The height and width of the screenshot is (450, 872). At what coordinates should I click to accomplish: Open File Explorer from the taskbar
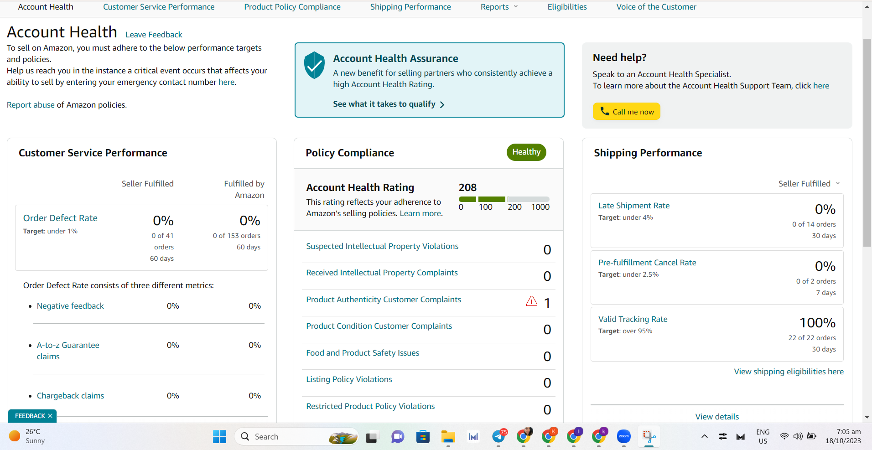click(x=448, y=437)
